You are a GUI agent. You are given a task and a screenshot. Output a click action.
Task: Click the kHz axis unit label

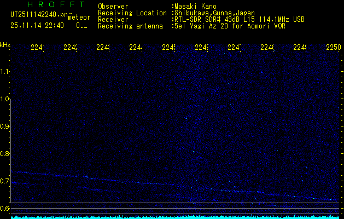coord(5,44)
